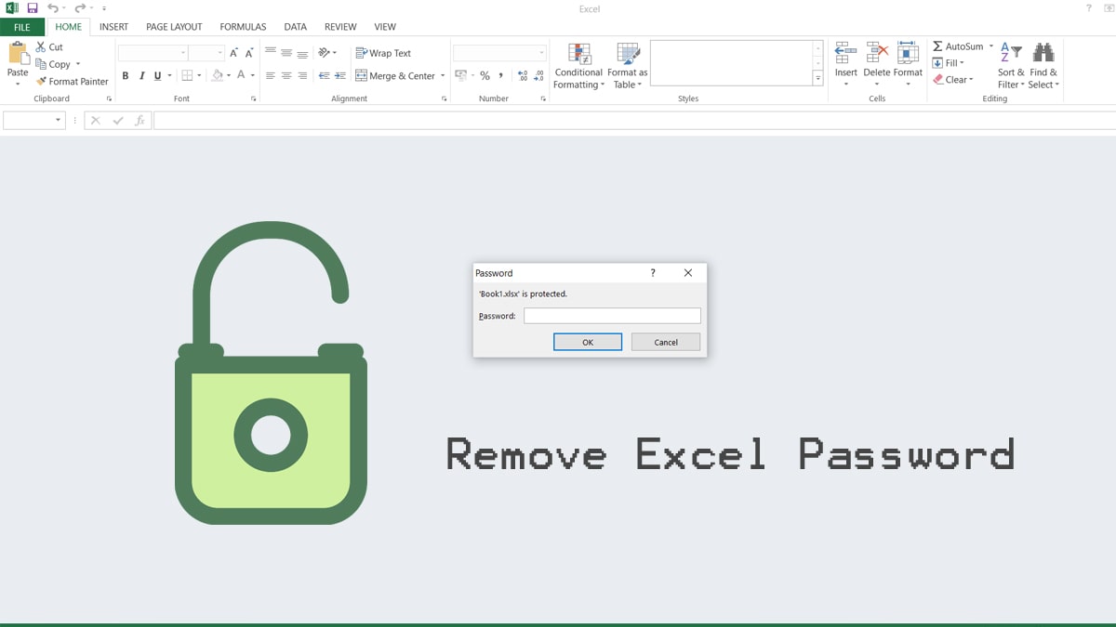
Task: Toggle Align Right text
Action: 302,75
